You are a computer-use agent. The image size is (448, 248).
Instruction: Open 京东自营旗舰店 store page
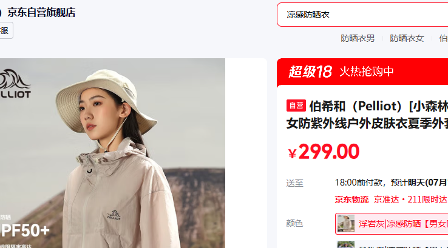pos(41,13)
